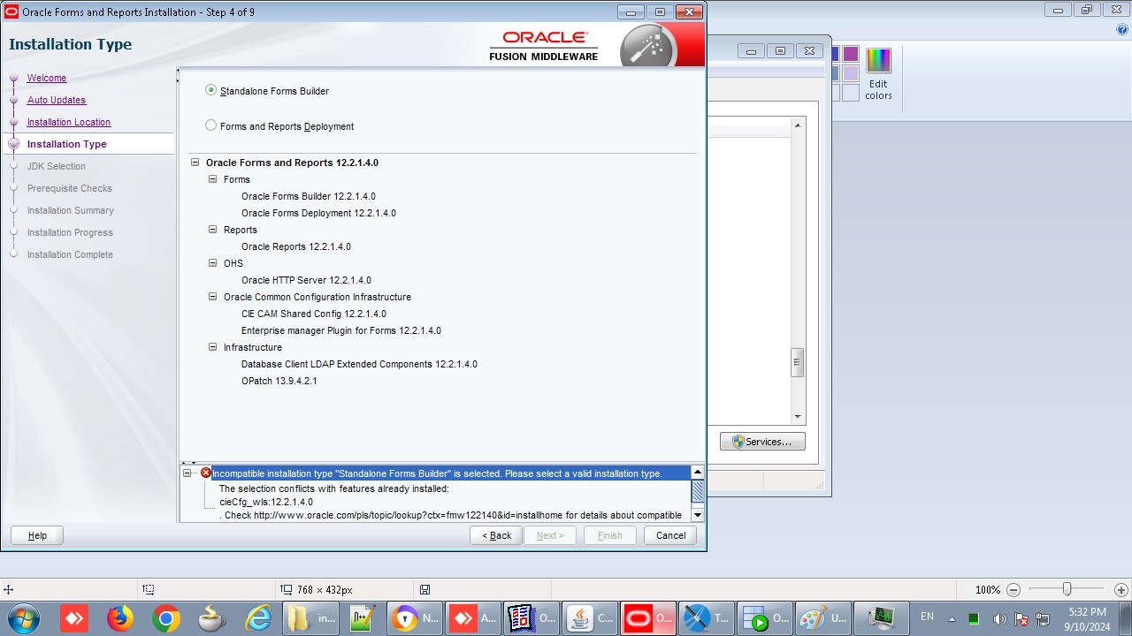Image resolution: width=1132 pixels, height=636 pixels.
Task: Click the Back button
Action: point(496,535)
